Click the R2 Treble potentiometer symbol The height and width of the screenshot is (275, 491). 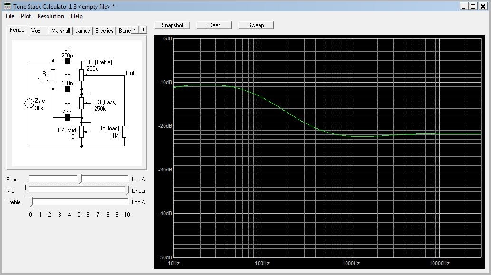[81, 76]
